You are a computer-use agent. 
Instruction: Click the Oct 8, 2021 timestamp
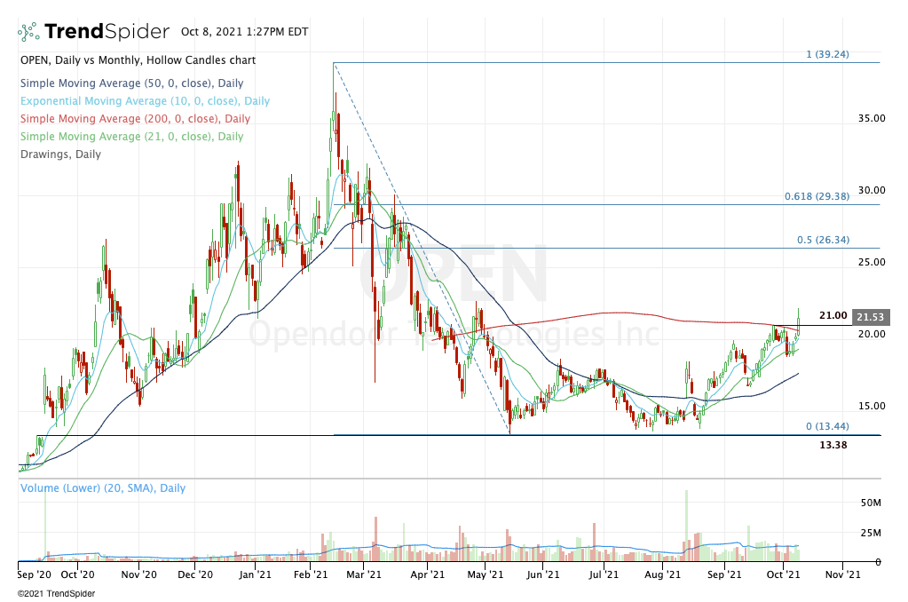(x=244, y=32)
